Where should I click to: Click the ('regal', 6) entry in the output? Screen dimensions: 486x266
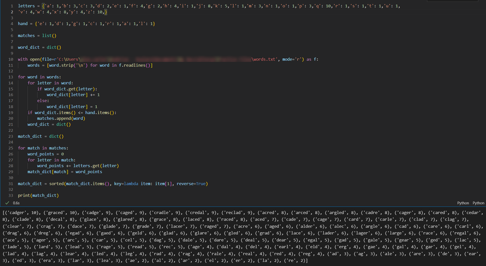pyautogui.click(x=464, y=233)
